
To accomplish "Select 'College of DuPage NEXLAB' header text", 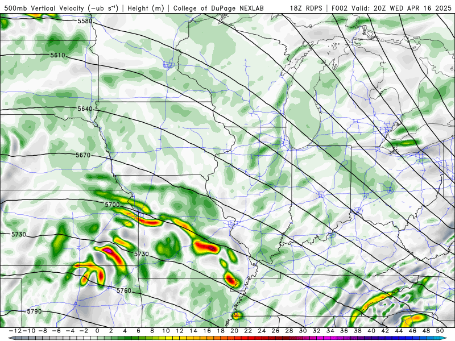I will pos(218,9).
